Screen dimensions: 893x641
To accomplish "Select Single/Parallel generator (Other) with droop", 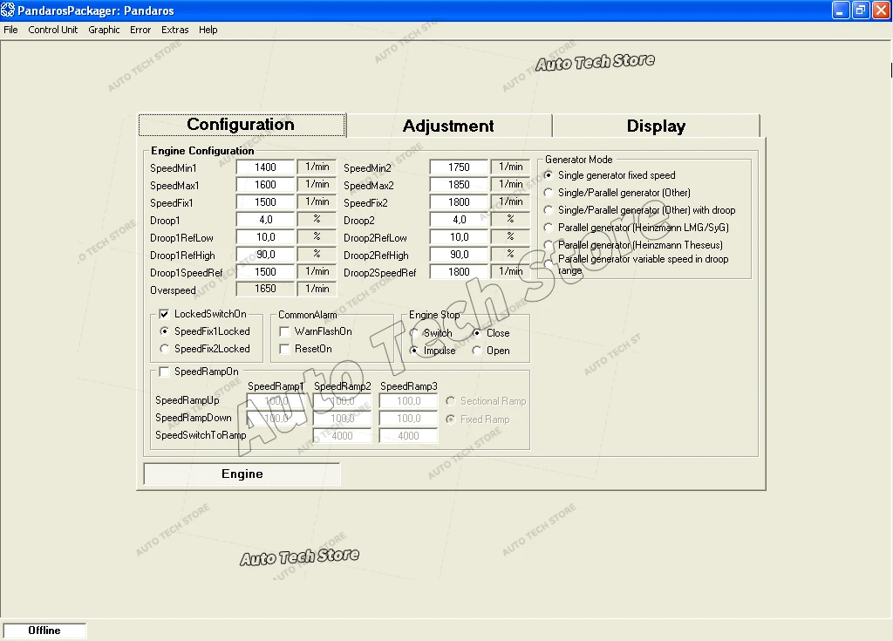I will pyautogui.click(x=549, y=210).
